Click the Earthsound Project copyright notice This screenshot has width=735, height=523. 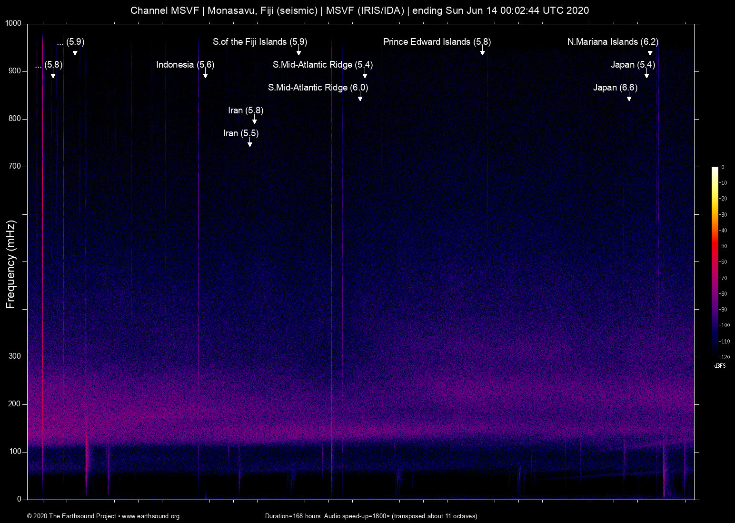(x=70, y=516)
